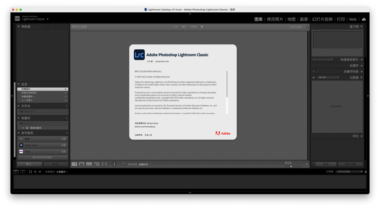
Task: Toggle metadata eye icon in 元数据 panel
Action: [x=314, y=77]
